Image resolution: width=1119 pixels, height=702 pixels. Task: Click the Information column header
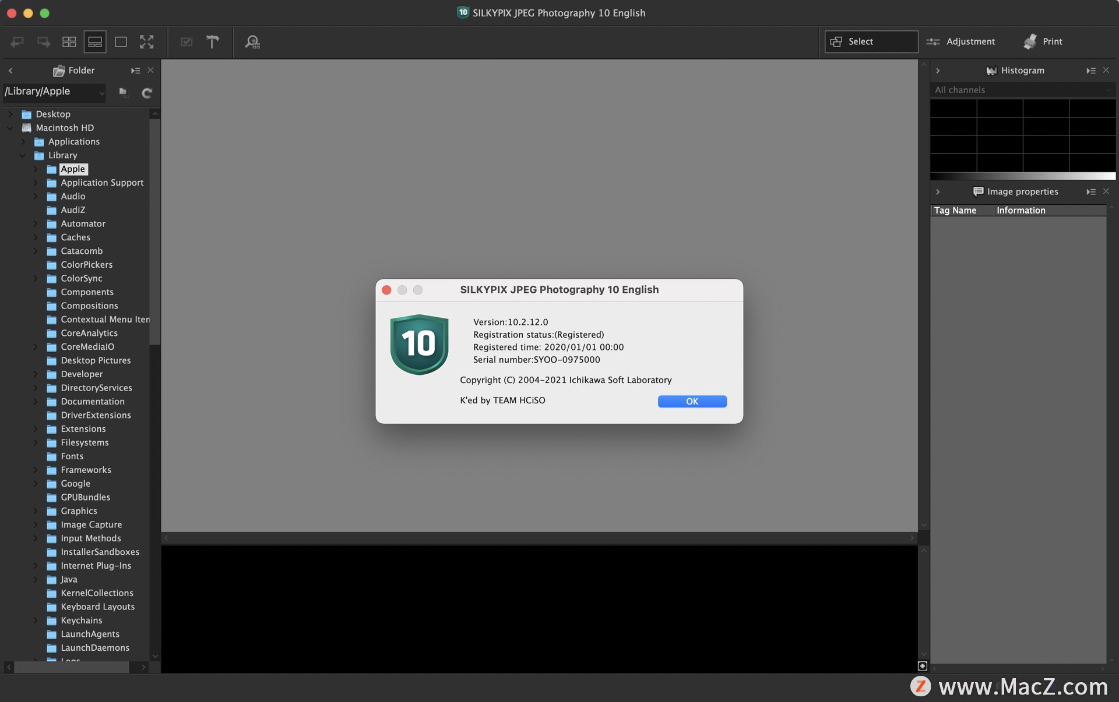coord(1050,210)
